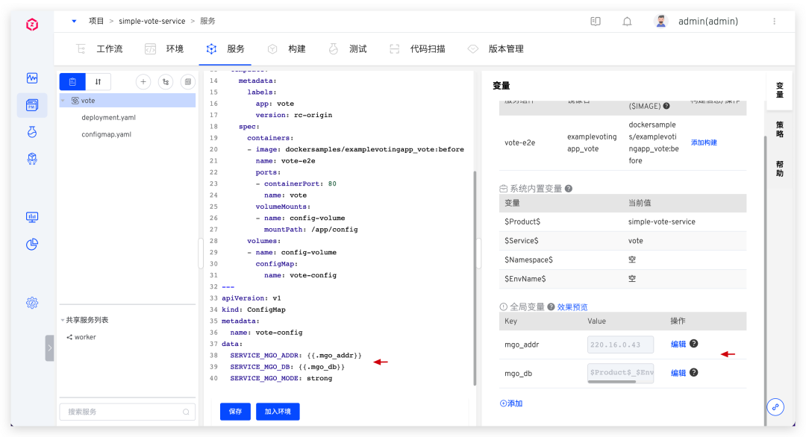Open the pie chart icon in left sidebar
The image size is (806, 437).
(32, 244)
